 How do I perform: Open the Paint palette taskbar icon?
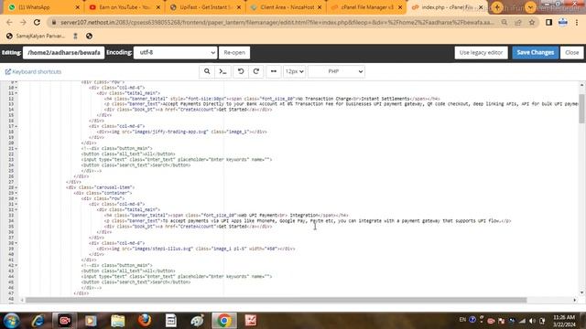coord(197,321)
